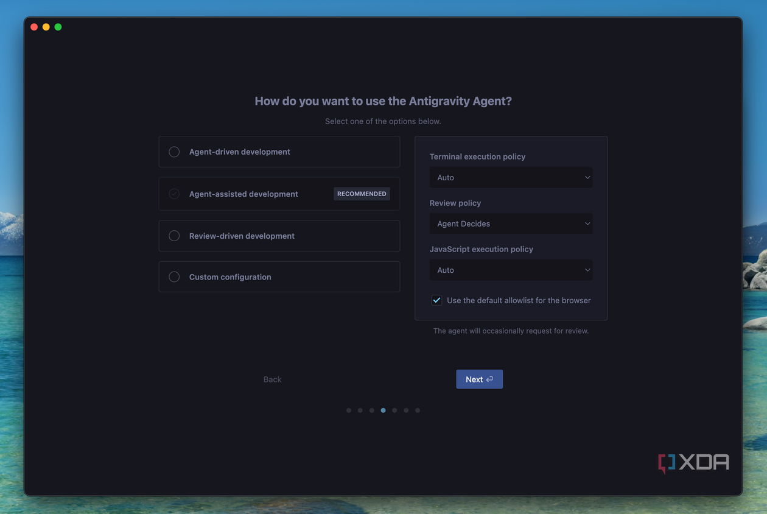Toggle default allowlist for browser checkbox
Viewport: 767px width, 514px height.
(x=436, y=300)
